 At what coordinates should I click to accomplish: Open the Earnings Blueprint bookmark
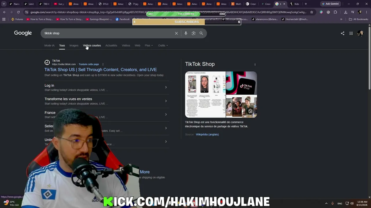point(99,19)
